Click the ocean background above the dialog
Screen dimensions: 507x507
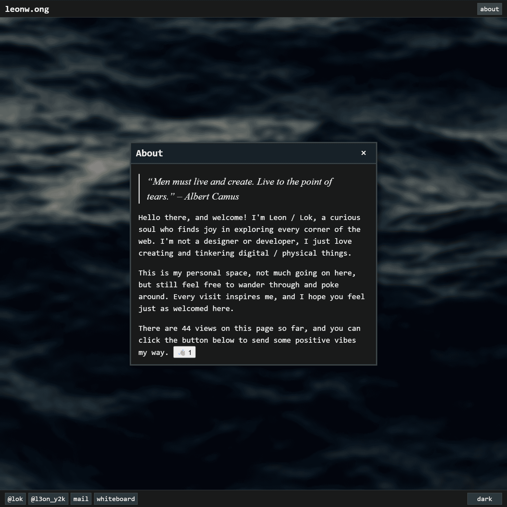point(253,79)
